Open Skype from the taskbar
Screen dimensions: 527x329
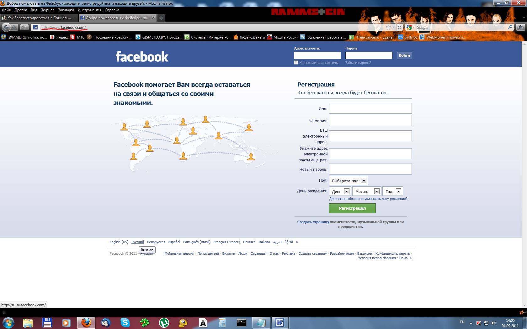click(x=125, y=323)
